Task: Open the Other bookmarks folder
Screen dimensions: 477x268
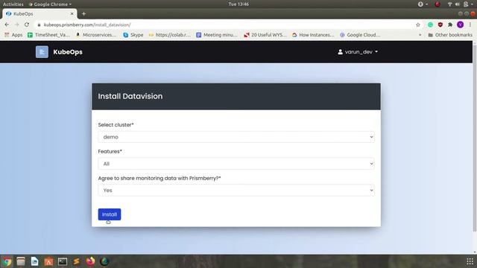Action: 450,35
